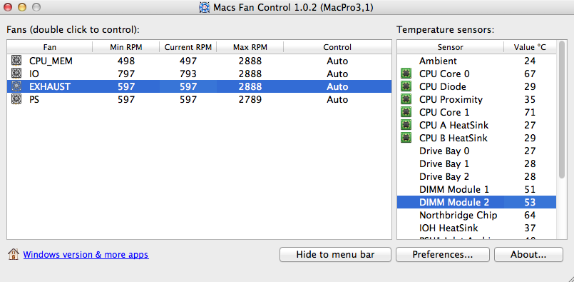Click the 497 Current RPM value
This screenshot has height=282, width=574.
[x=188, y=61]
